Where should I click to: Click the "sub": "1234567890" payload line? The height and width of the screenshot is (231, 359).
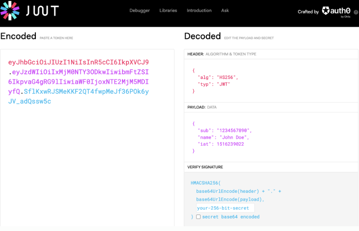[x=224, y=131]
